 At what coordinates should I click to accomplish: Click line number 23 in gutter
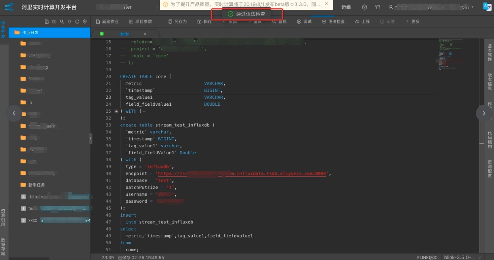[x=108, y=97]
